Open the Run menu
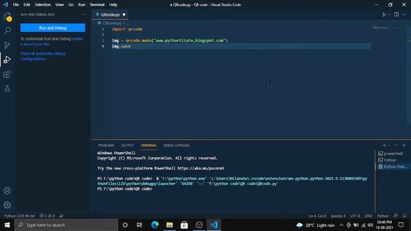 82,4
